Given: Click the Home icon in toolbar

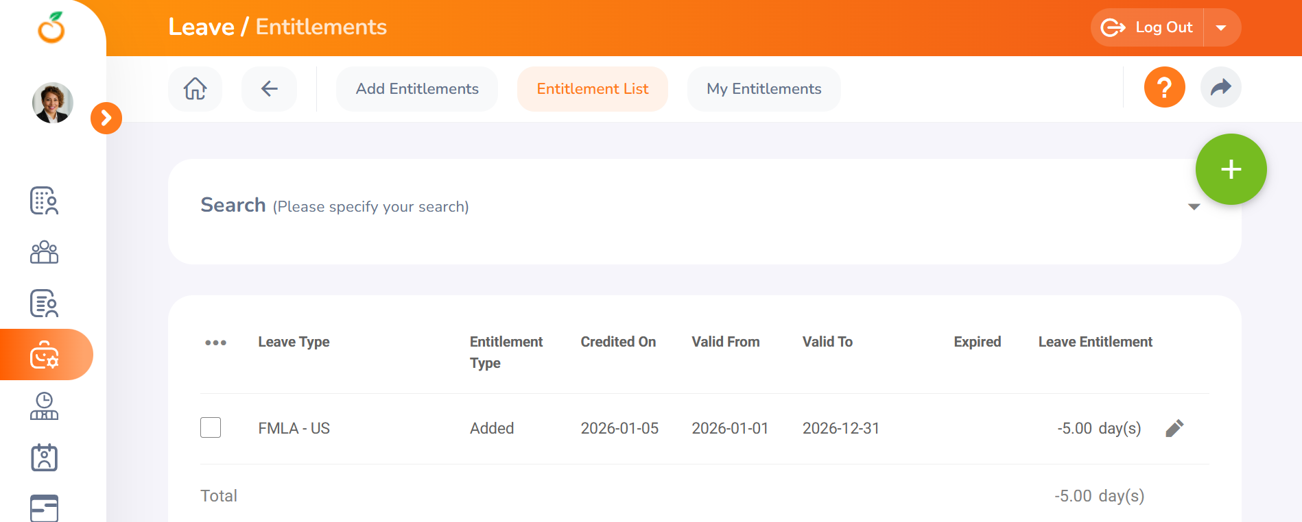Looking at the screenshot, I should pos(195,89).
